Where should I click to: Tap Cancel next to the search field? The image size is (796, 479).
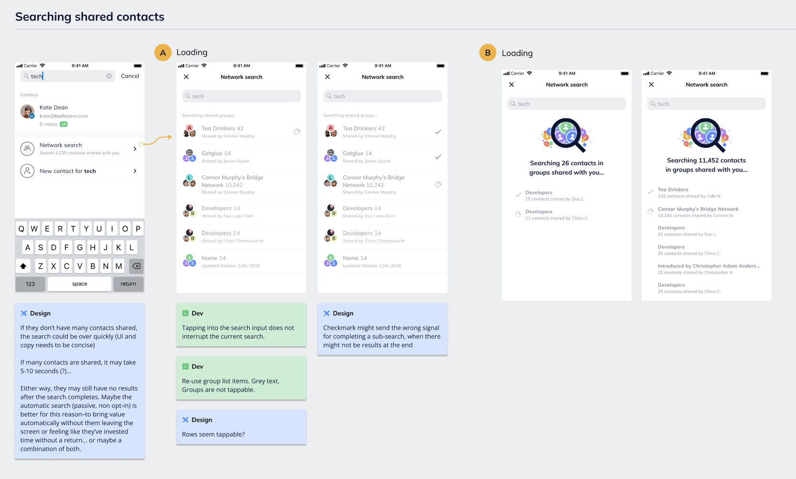130,76
